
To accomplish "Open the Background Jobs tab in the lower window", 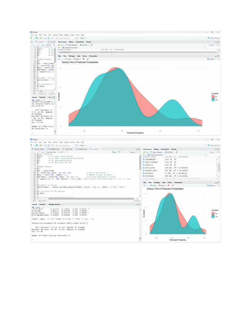I will point(54,204).
